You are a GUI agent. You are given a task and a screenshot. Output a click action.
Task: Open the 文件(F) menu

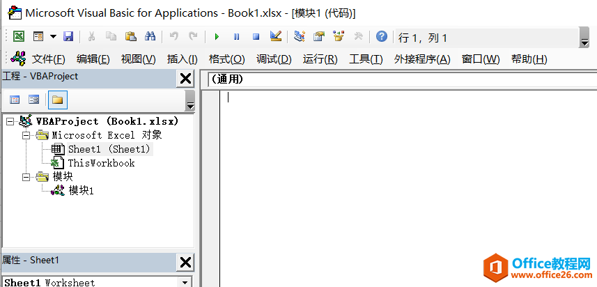(48, 59)
